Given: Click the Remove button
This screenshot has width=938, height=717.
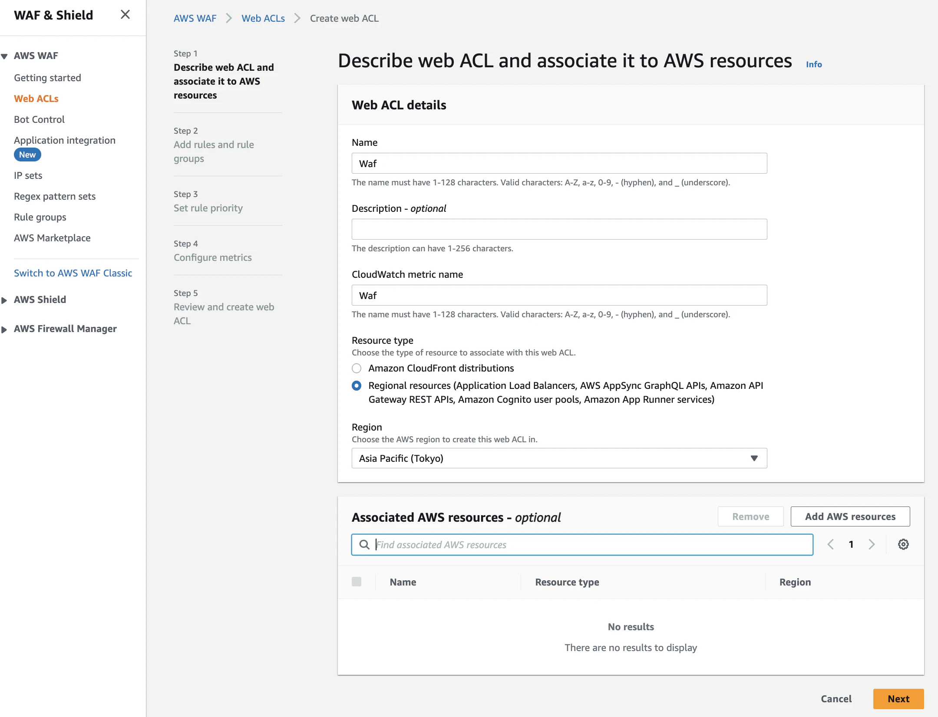Looking at the screenshot, I should [x=750, y=516].
